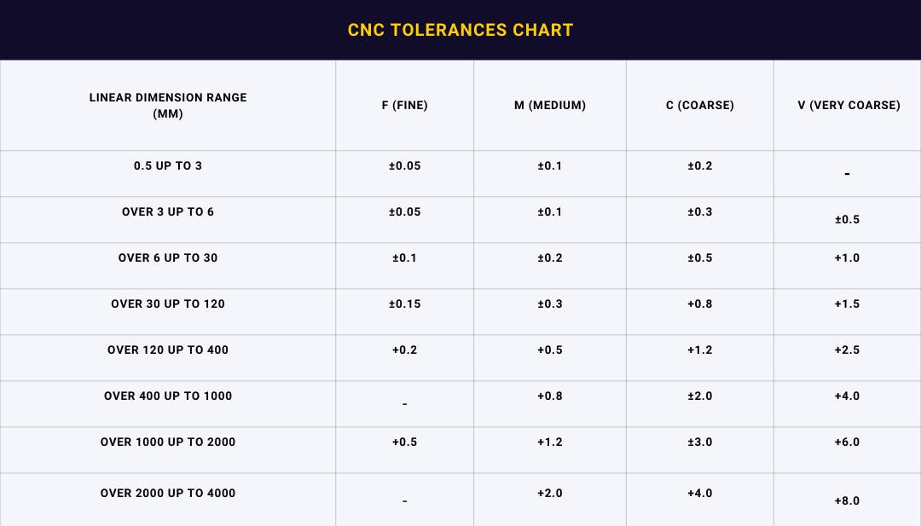Click the Over 6 up to 30 row label
This screenshot has width=921, height=526.
coord(168,258)
